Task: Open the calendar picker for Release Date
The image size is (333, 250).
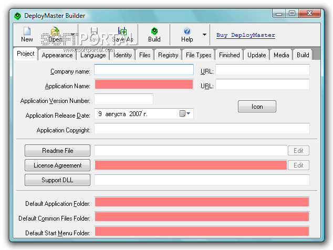Action: (x=185, y=113)
